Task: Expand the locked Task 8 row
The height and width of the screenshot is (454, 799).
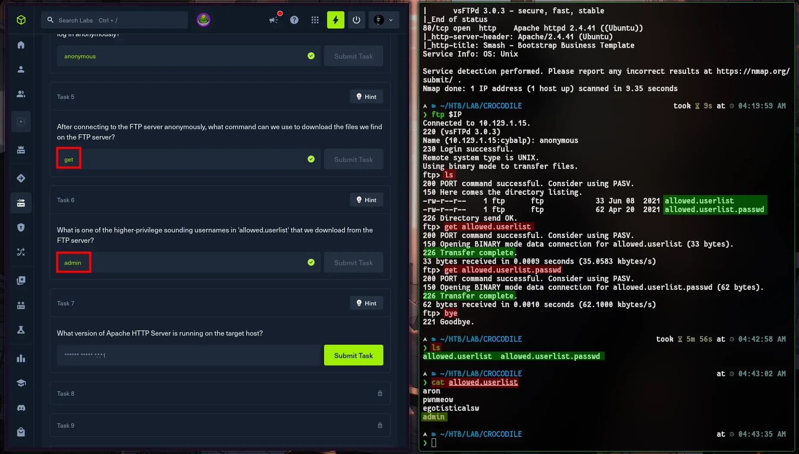Action: (220, 394)
